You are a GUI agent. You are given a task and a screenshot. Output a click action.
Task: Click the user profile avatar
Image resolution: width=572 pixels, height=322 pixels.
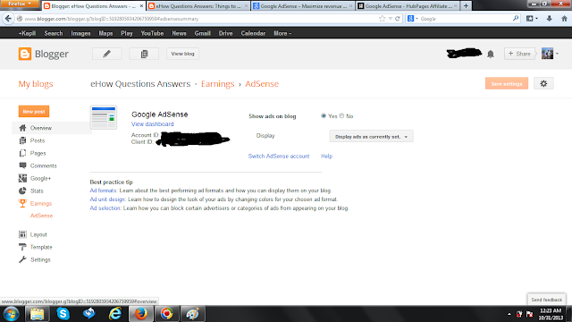[x=547, y=54]
